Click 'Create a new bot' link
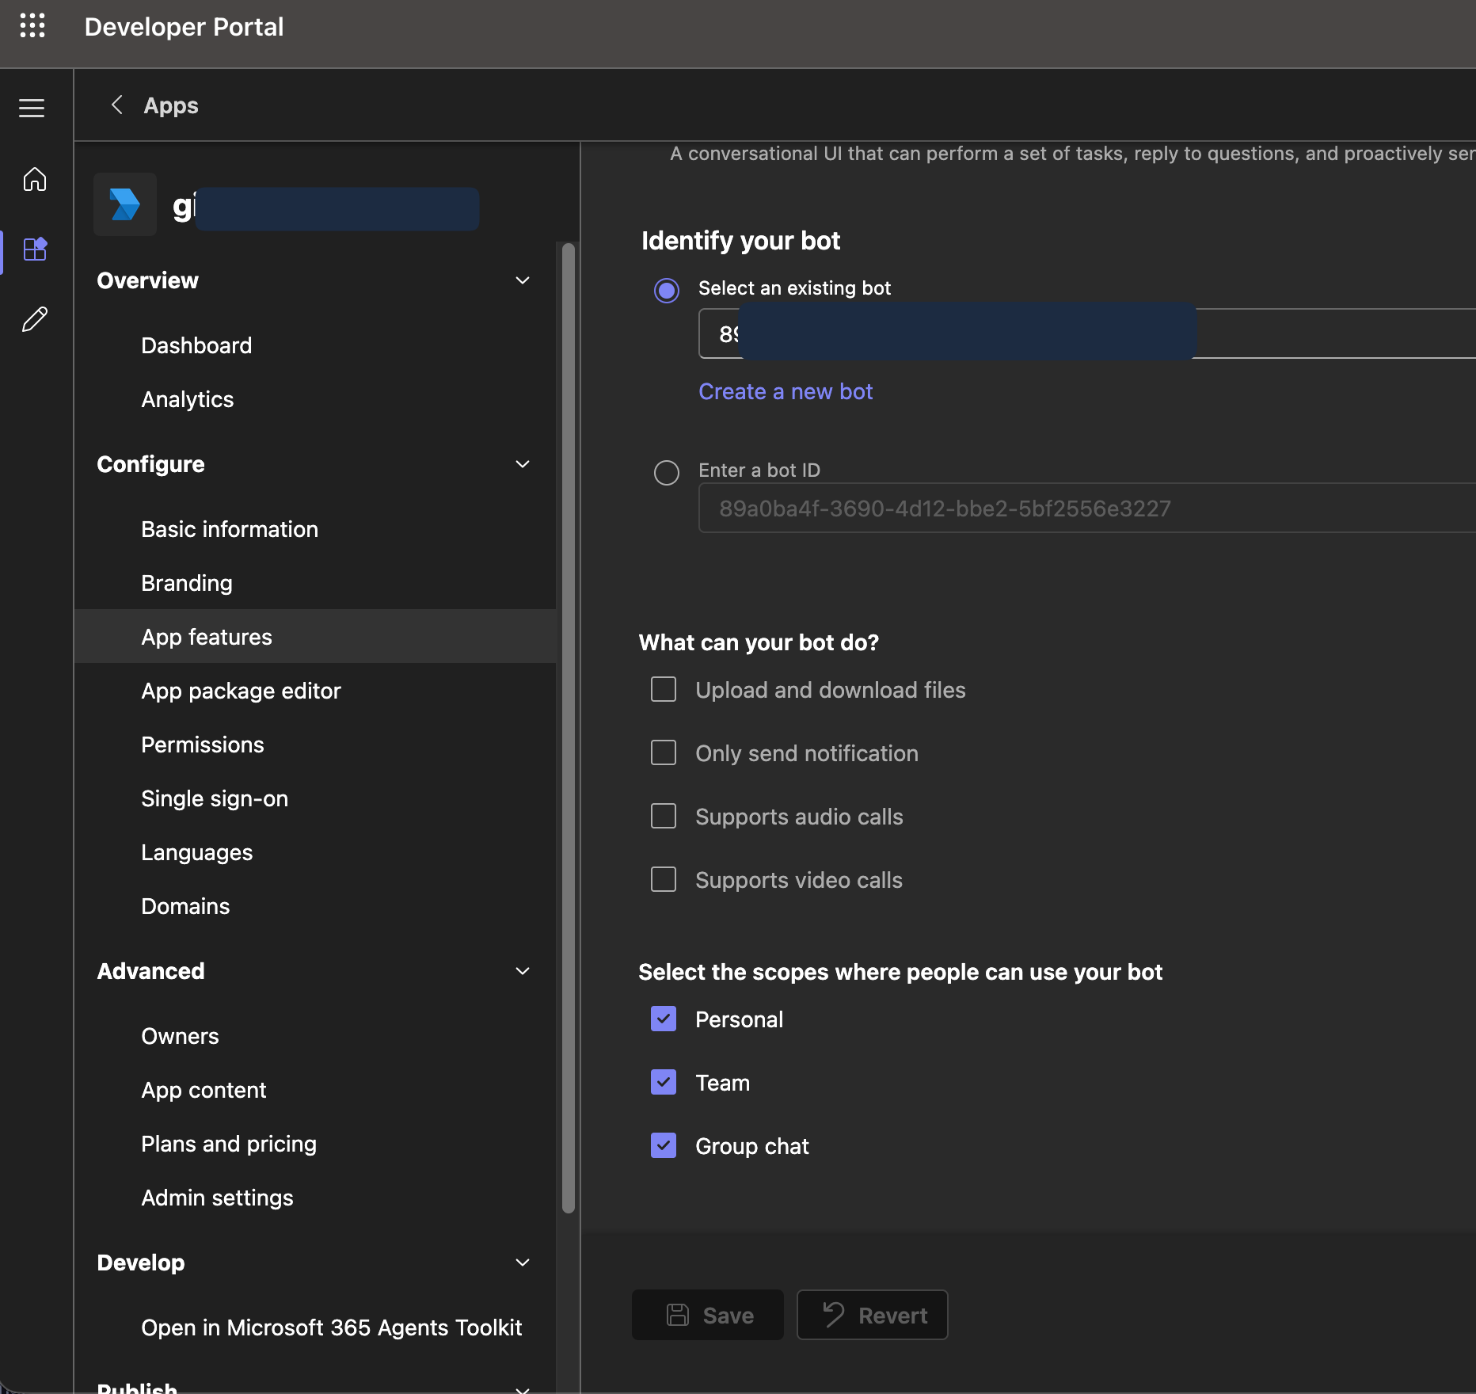Screen dimensions: 1476x1394 point(786,391)
